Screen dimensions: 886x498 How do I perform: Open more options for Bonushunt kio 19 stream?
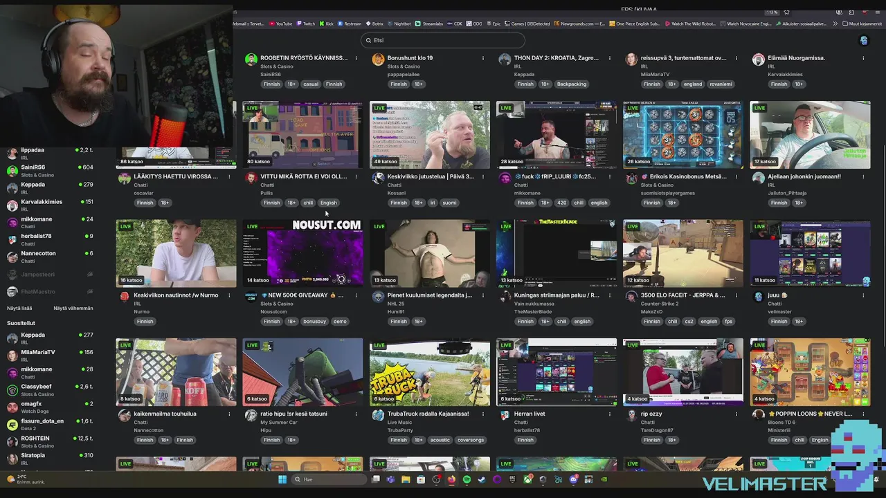point(483,58)
